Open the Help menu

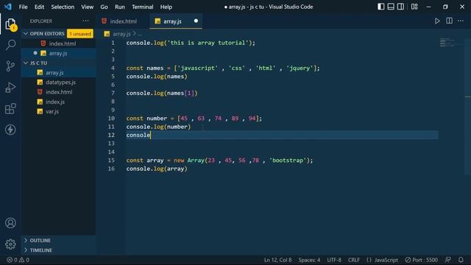tap(166, 7)
